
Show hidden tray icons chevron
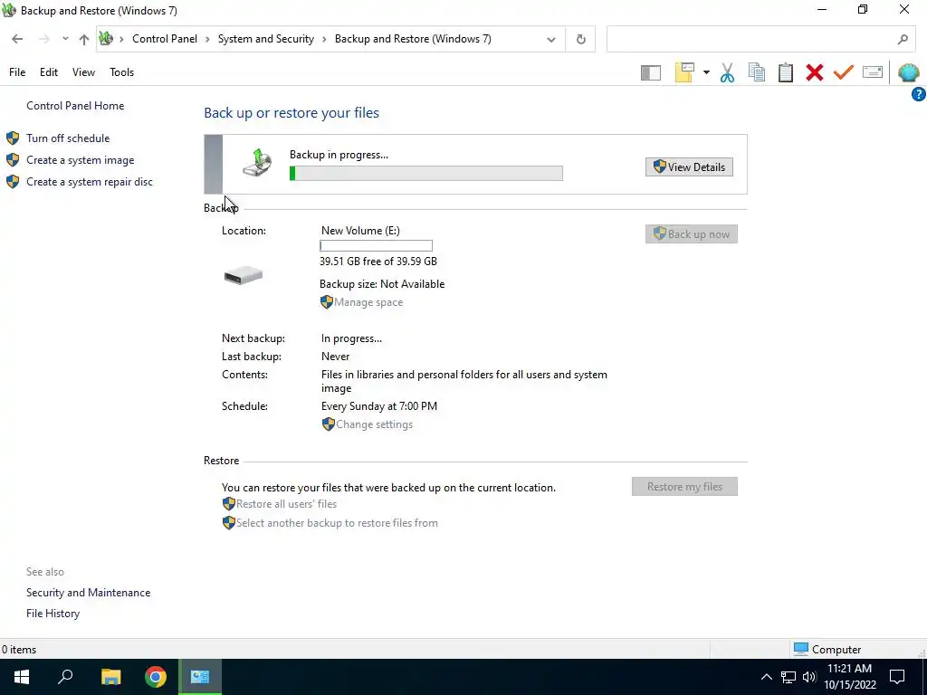(766, 677)
